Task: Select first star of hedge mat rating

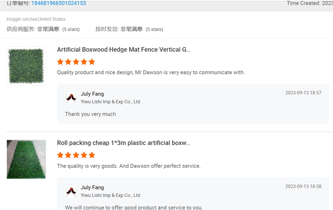Action: pyautogui.click(x=60, y=62)
